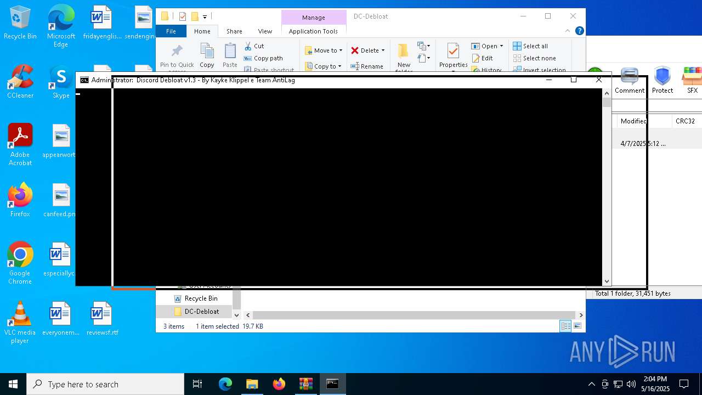
Task: Switch Explorer to large icons view
Action: (578, 326)
